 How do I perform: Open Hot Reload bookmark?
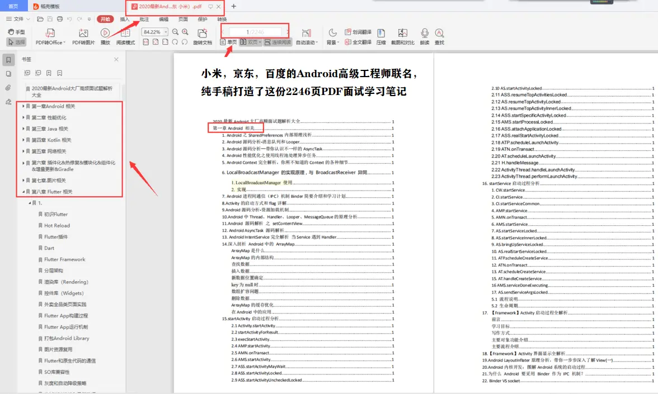(57, 226)
